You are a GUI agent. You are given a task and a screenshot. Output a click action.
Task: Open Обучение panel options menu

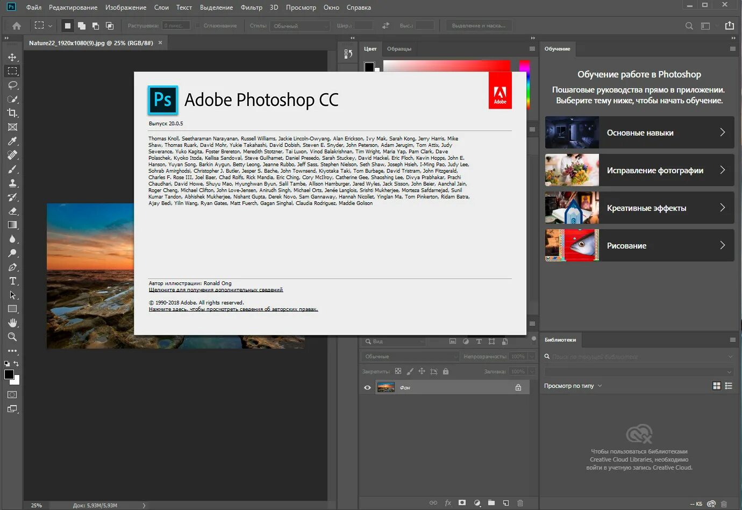click(x=732, y=48)
